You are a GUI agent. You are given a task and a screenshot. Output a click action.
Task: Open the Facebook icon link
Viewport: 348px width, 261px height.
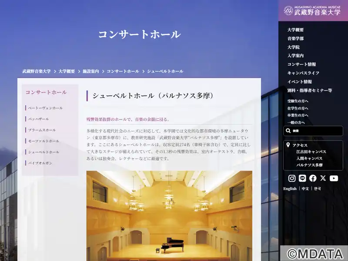click(313, 178)
